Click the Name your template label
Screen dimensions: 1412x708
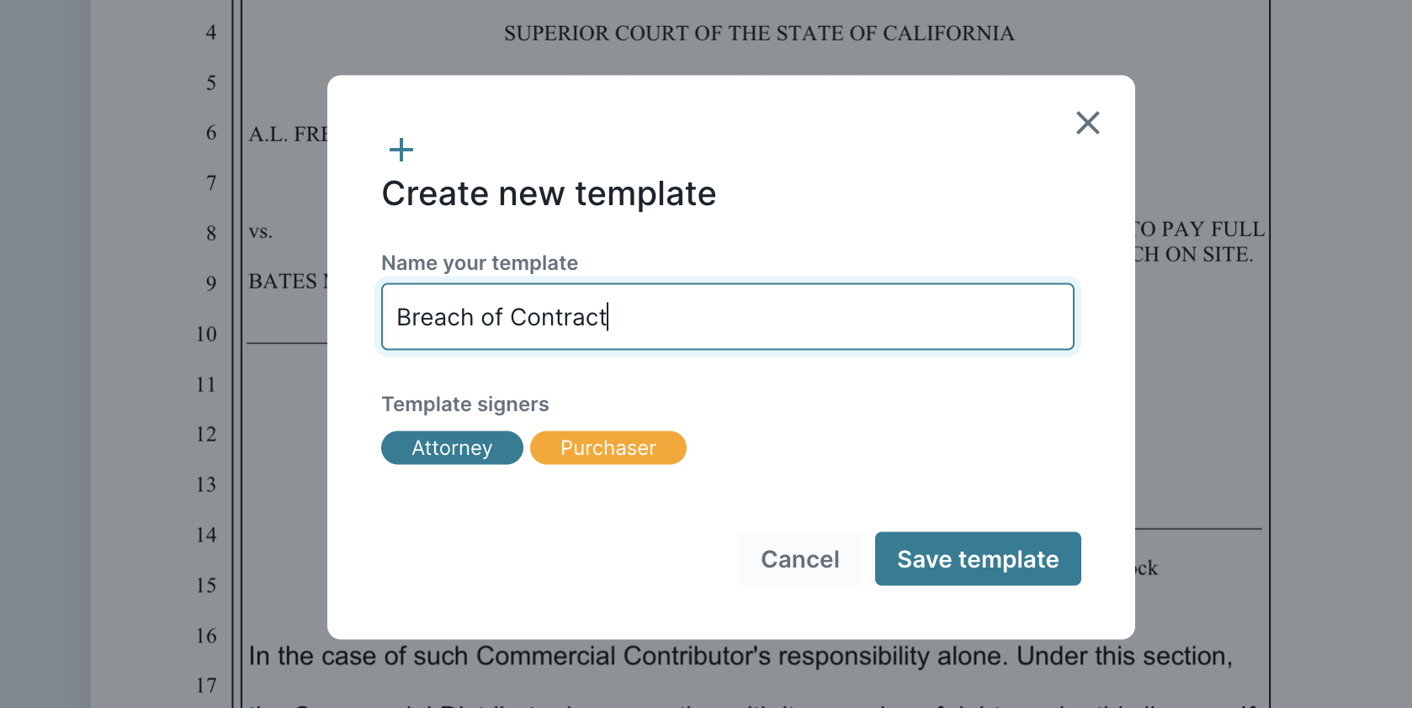point(479,262)
